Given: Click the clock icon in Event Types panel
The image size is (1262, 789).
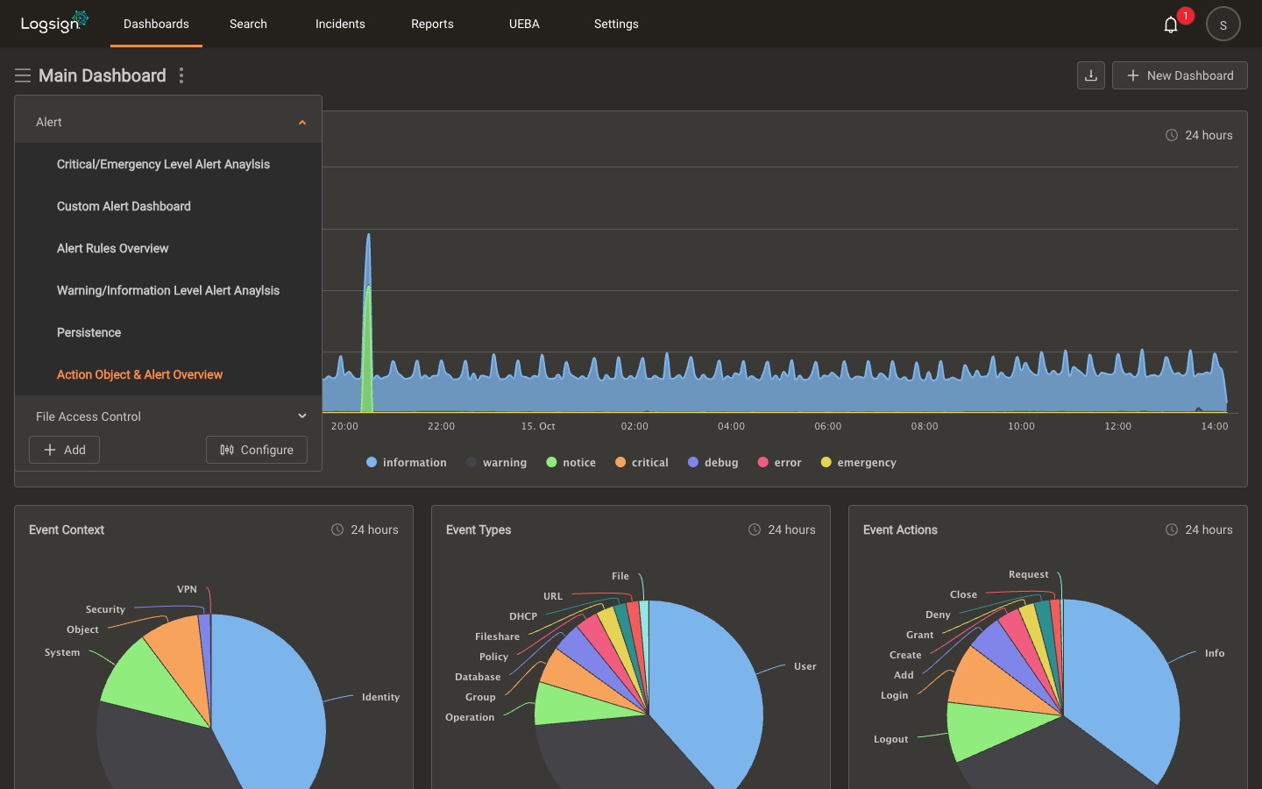Looking at the screenshot, I should click(755, 530).
